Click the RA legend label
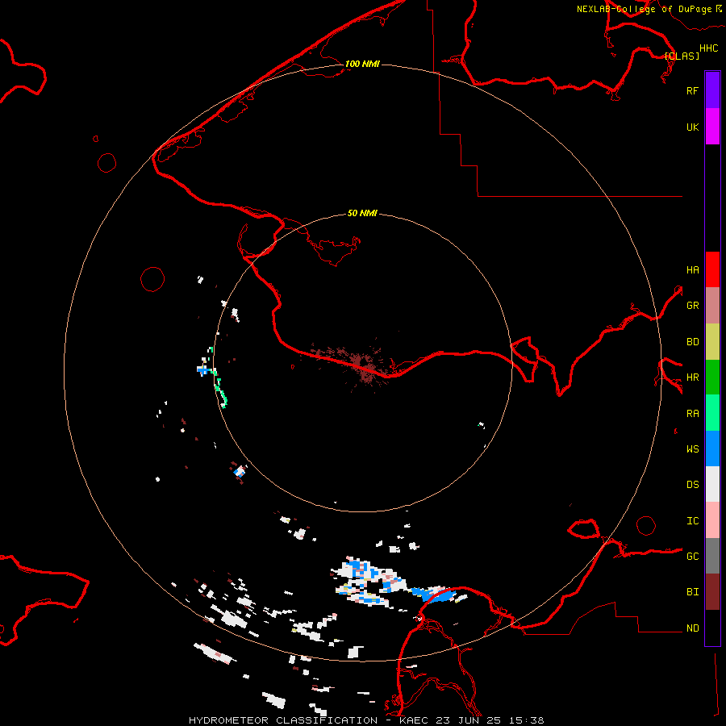 (692, 414)
